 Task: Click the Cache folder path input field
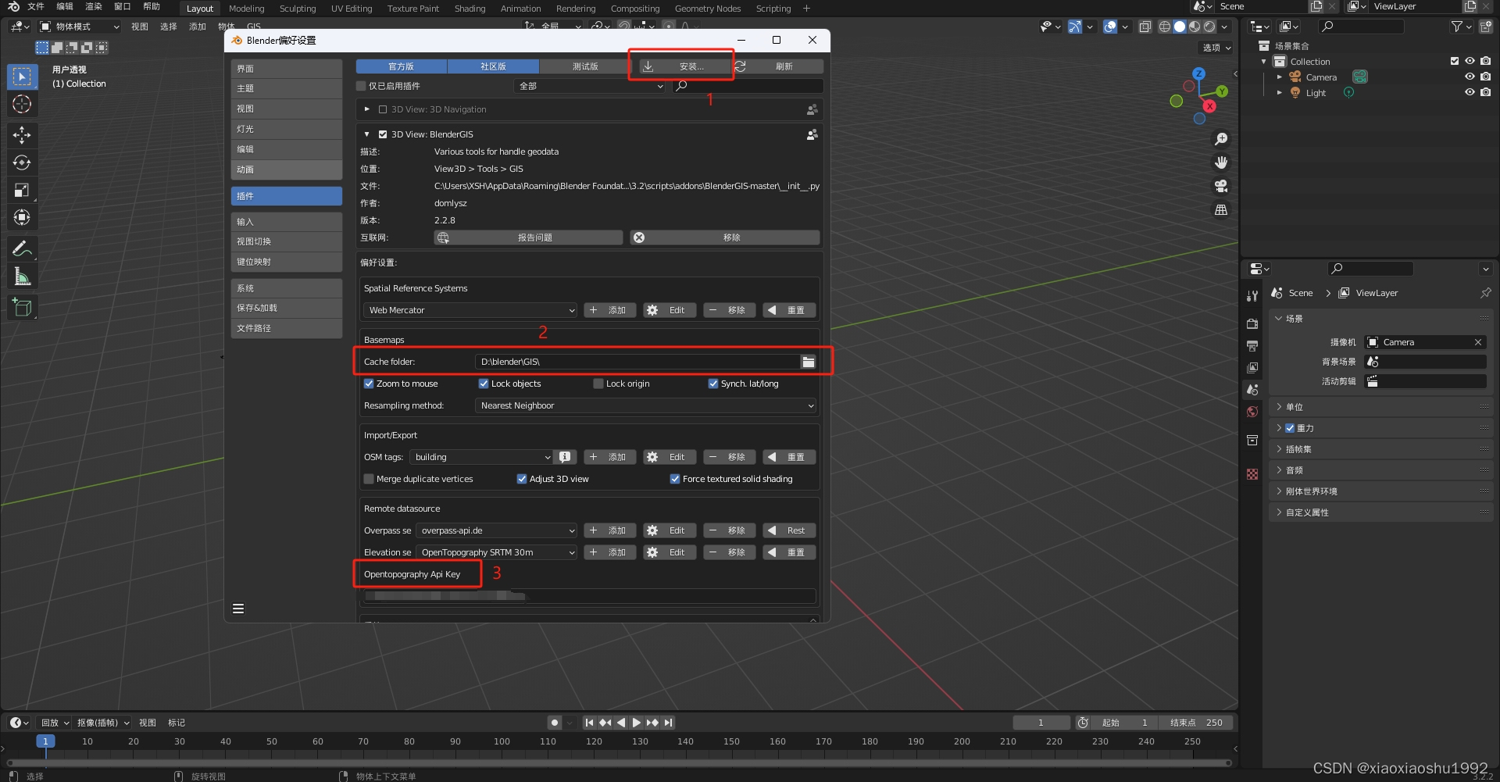(637, 361)
